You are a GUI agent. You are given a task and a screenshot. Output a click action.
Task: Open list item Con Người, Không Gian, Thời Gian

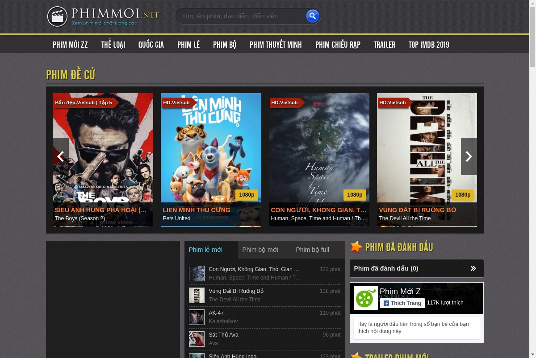pyautogui.click(x=265, y=274)
